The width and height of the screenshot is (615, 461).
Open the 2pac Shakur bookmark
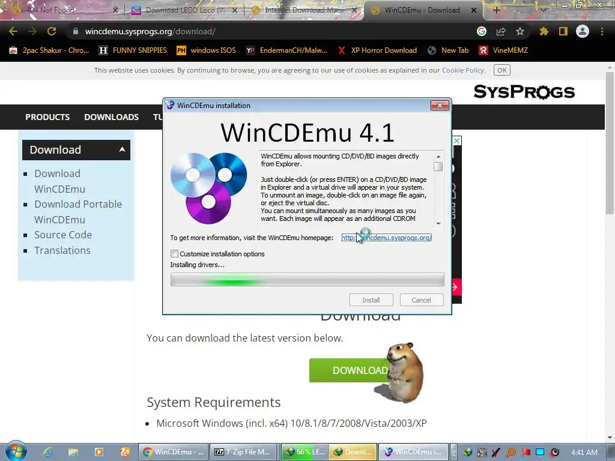tap(49, 50)
